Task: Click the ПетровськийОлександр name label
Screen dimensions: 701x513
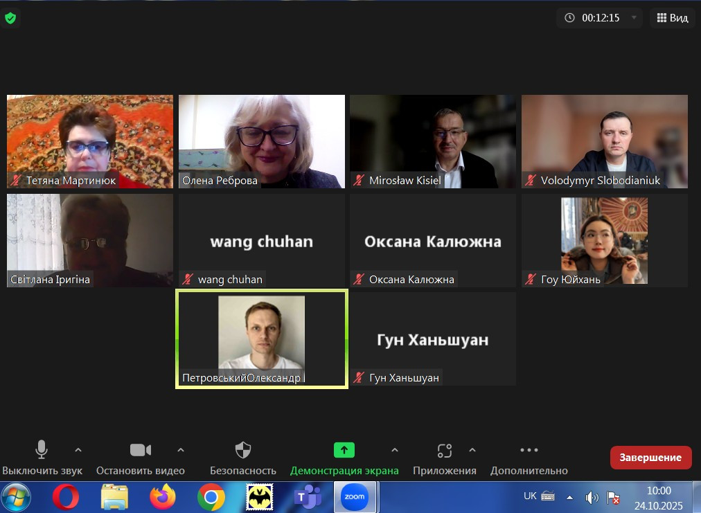Action: (x=242, y=378)
